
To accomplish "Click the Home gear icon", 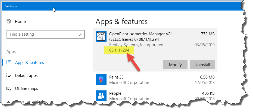I will coord(9,22).
